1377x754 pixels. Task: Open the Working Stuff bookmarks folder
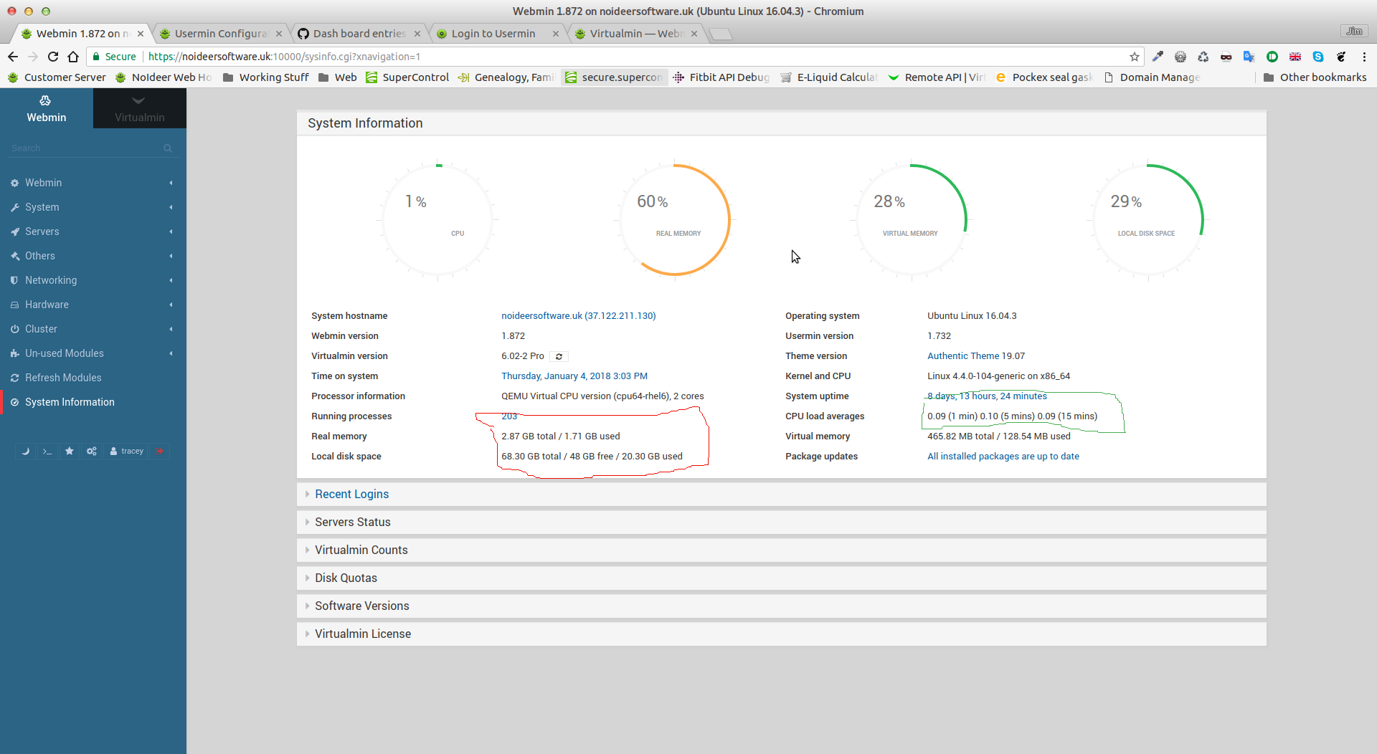(x=265, y=77)
